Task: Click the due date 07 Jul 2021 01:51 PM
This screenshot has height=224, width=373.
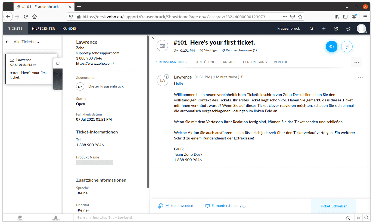Action: click(x=94, y=119)
